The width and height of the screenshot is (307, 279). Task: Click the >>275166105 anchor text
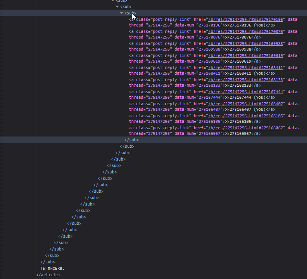point(238,122)
